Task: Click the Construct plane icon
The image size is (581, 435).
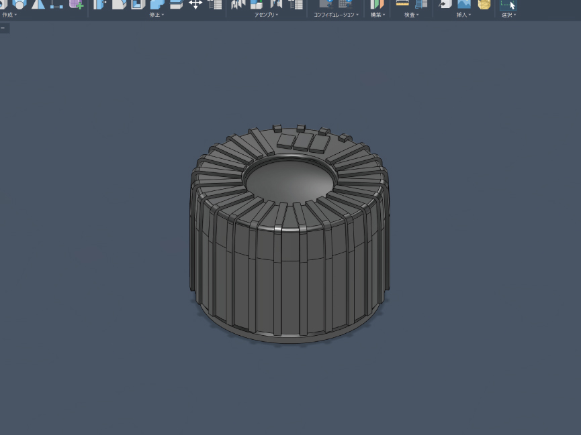Action: [x=377, y=4]
